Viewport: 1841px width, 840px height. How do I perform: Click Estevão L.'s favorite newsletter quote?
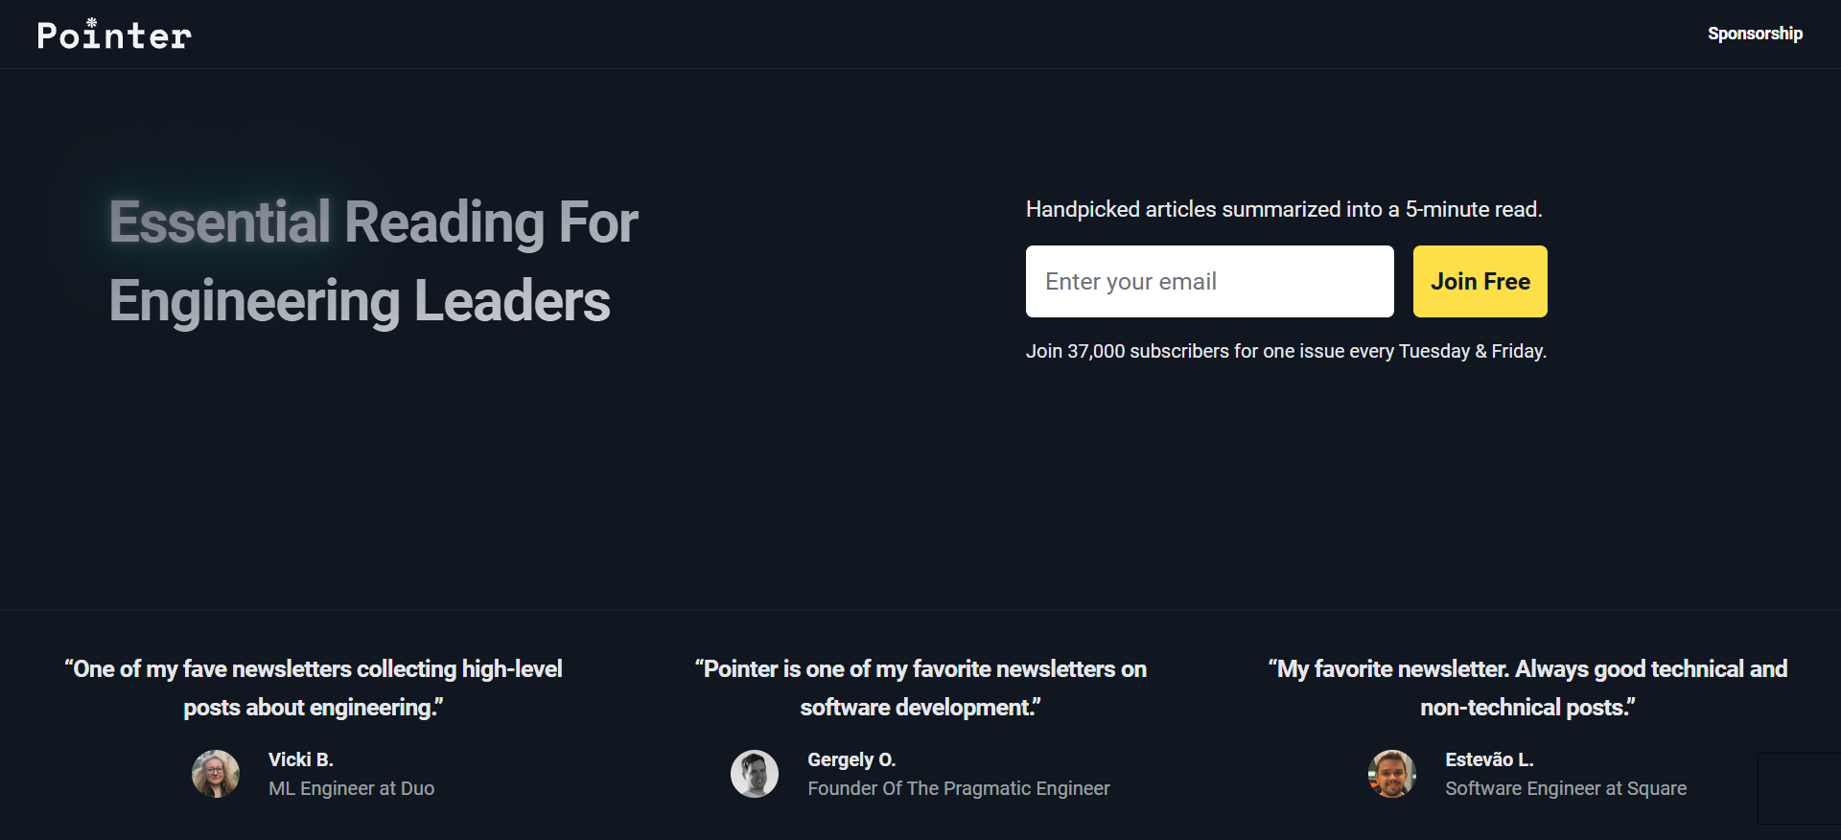point(1526,688)
